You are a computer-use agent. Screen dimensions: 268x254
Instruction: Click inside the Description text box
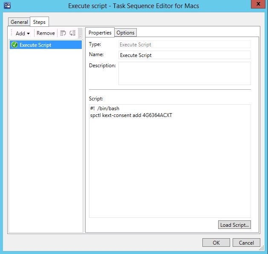click(184, 73)
